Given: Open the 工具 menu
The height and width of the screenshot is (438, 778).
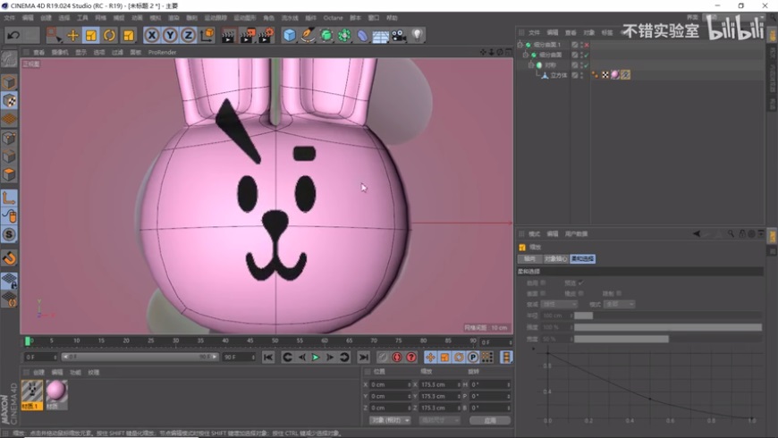Looking at the screenshot, I should pos(82,18).
